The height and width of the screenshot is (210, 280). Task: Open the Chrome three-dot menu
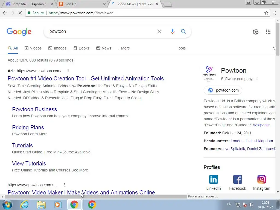pos(275,13)
